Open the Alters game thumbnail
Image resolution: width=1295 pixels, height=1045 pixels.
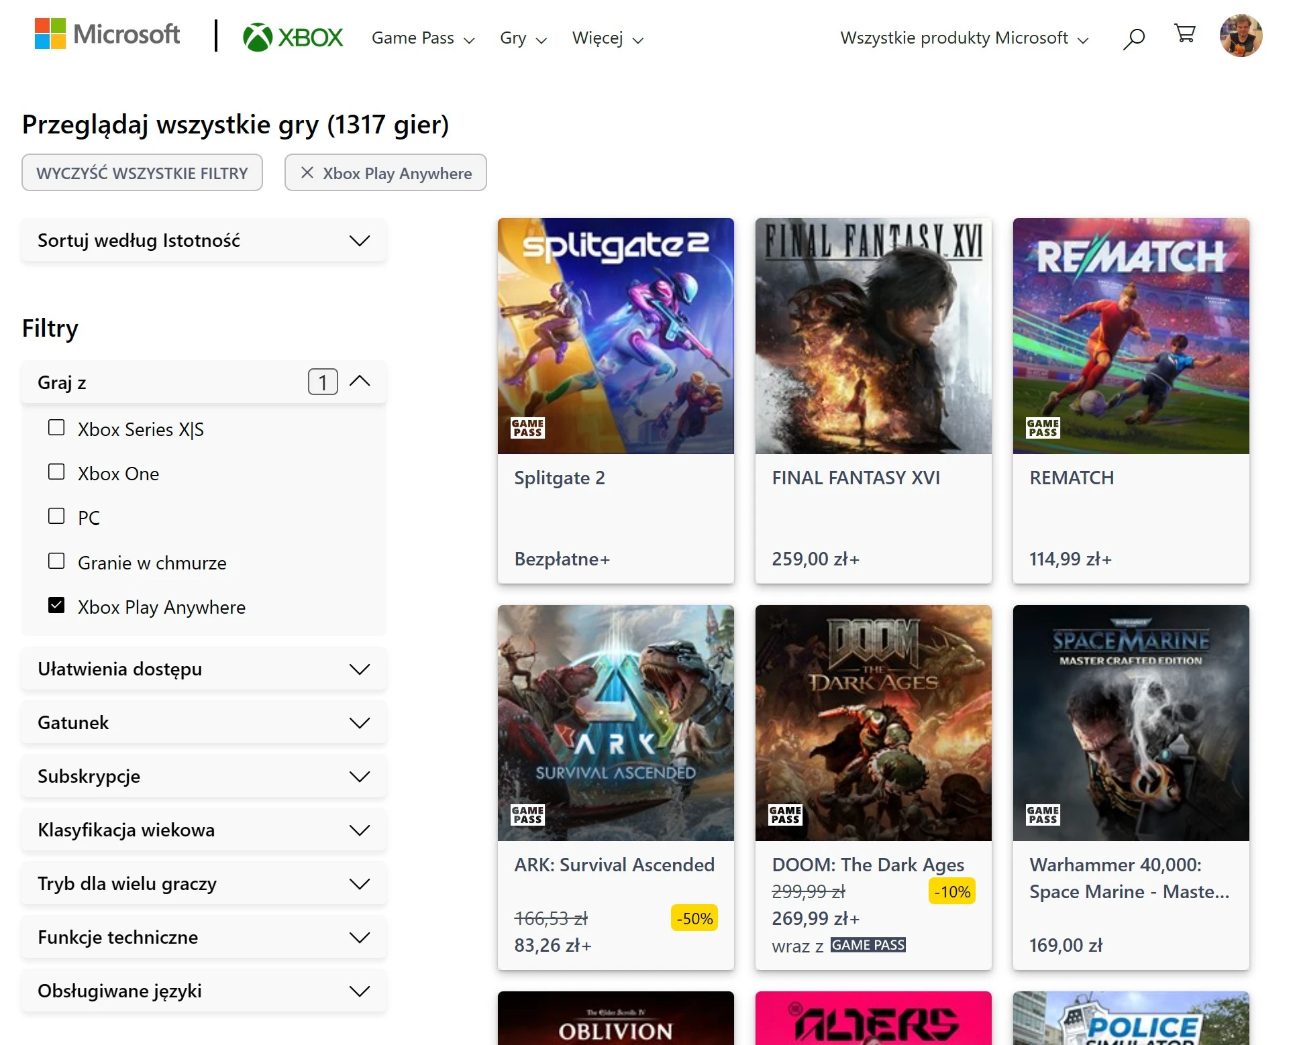pos(874,1018)
